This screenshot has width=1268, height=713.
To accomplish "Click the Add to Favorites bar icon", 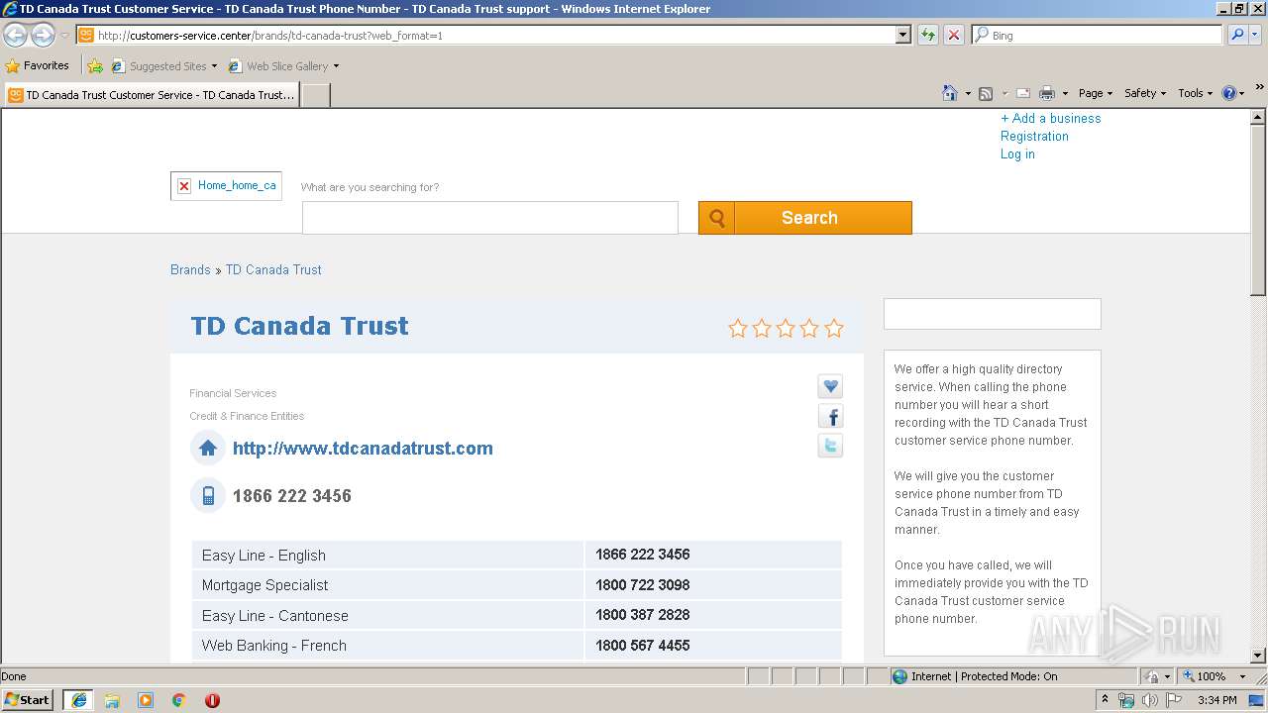I will pos(95,66).
